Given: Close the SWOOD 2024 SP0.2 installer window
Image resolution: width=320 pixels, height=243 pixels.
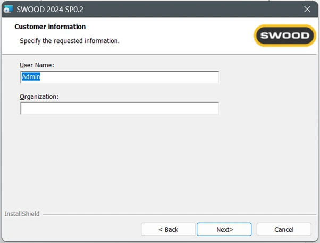Looking at the screenshot, I should coord(307,9).
